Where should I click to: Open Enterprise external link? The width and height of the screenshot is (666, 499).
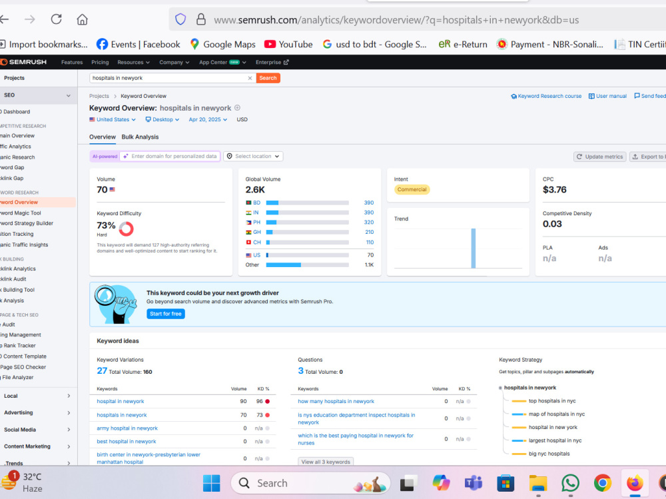pyautogui.click(x=272, y=62)
